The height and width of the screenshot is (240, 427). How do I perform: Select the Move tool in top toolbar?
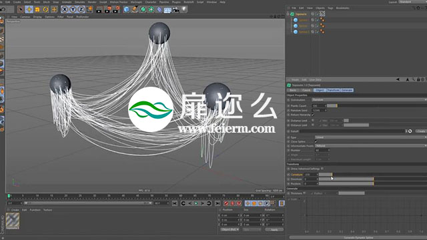29,9
